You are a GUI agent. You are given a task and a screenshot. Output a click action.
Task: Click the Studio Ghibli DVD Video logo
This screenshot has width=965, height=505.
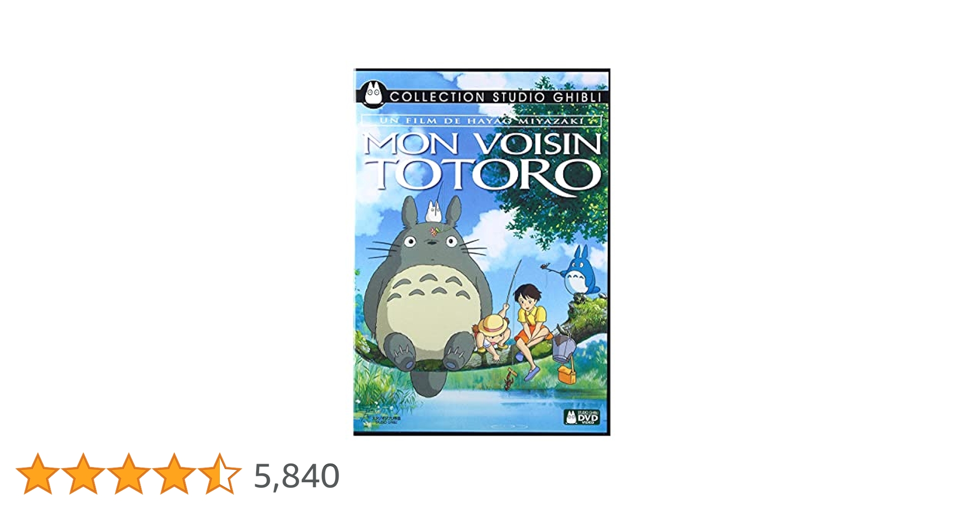pyautogui.click(x=582, y=417)
